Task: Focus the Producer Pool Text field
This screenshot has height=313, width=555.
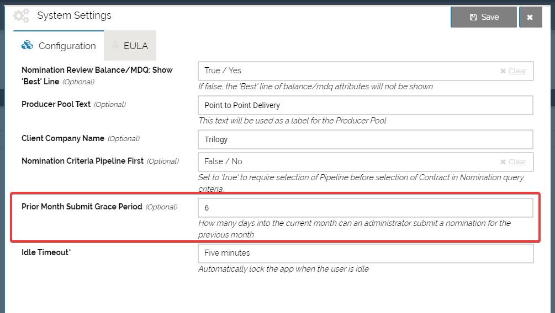Action: [364, 105]
